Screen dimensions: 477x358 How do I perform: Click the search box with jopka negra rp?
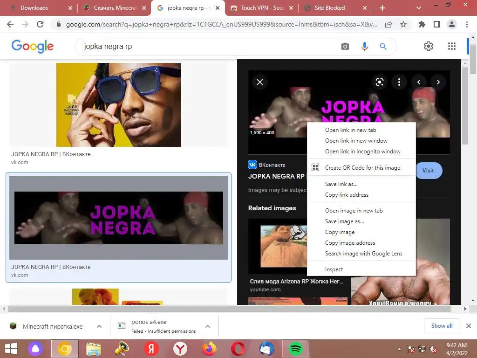(207, 47)
